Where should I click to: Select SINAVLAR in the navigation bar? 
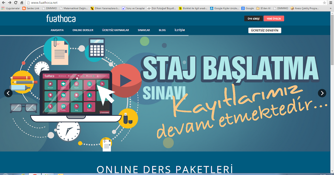[x=144, y=30]
